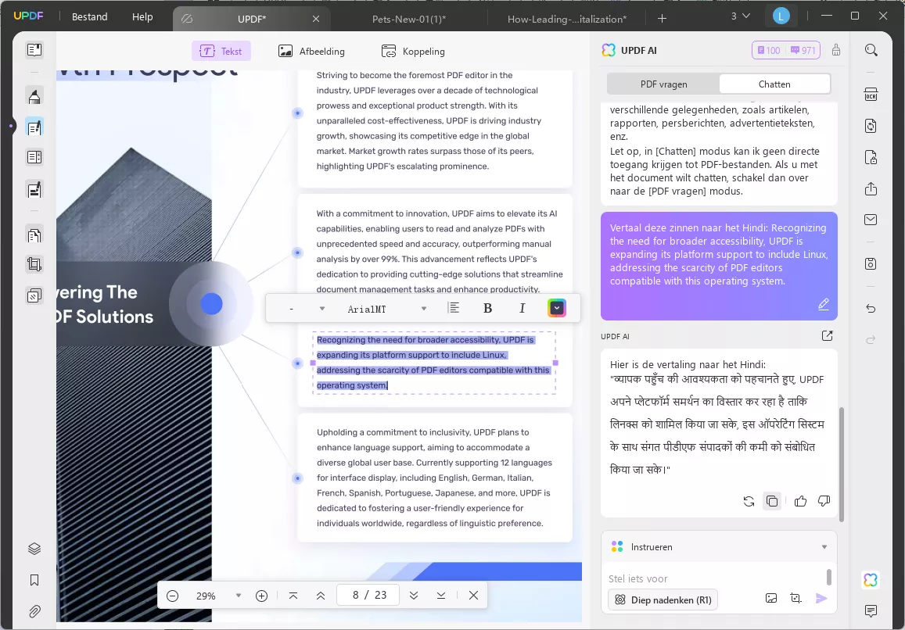
Task: Click the Search magnifier icon
Action: [871, 50]
